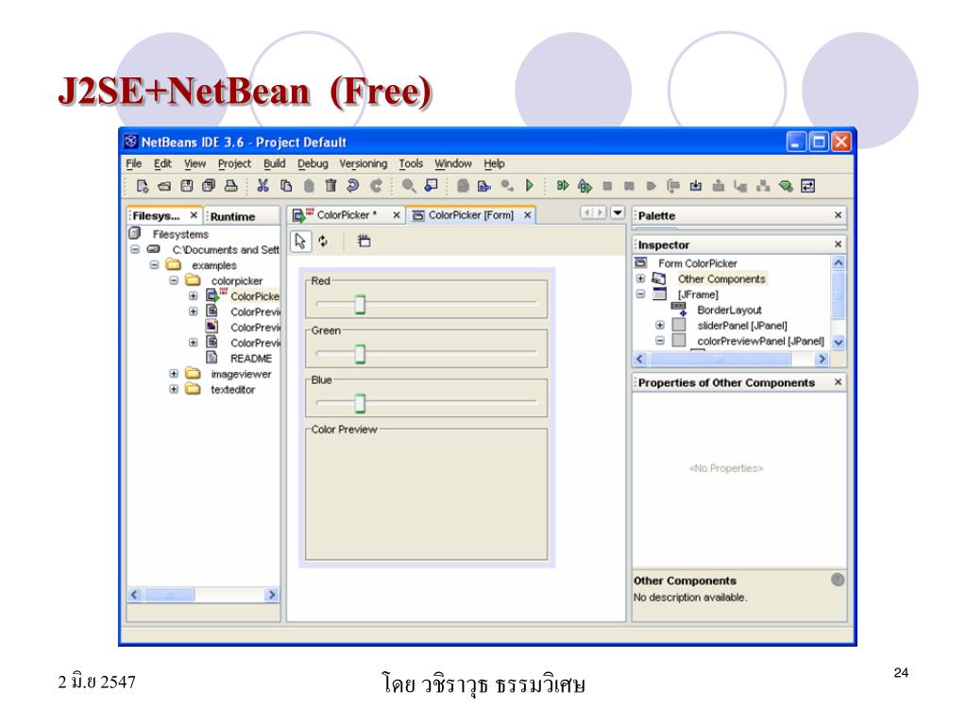Click the Red slider knob
This screenshot has height=725, width=967.
(x=360, y=304)
